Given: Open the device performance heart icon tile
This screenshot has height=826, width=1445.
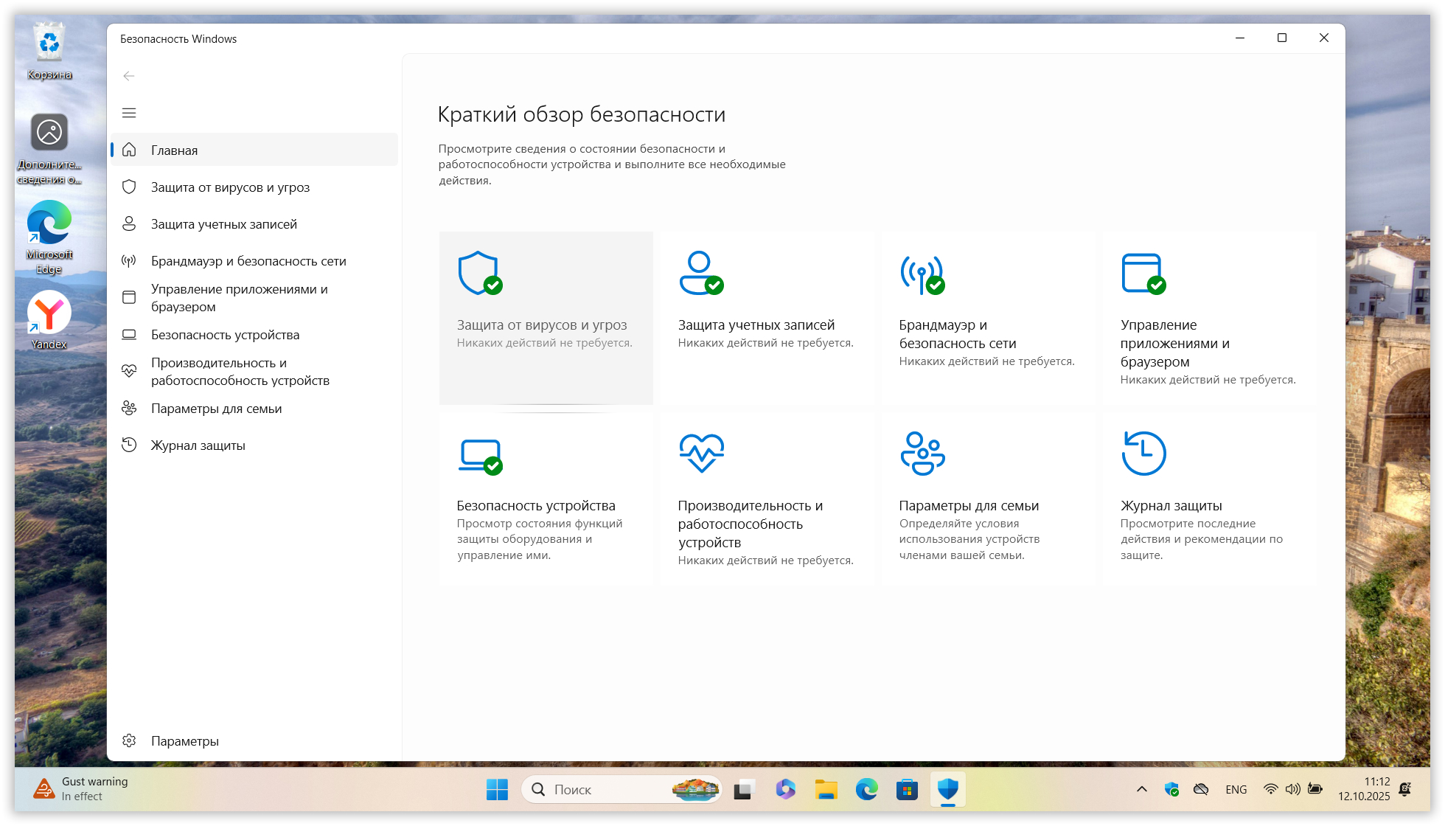Looking at the screenshot, I should [767, 498].
